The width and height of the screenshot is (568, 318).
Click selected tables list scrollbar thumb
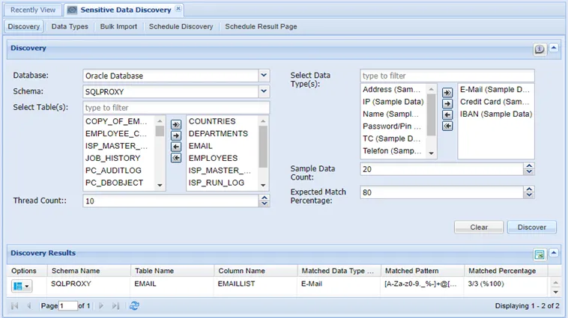tap(263, 147)
